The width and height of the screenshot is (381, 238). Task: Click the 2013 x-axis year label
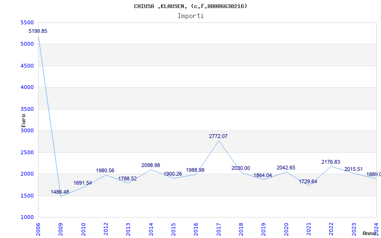128,229
